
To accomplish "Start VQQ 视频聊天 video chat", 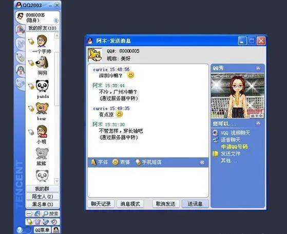I will point(235,133).
